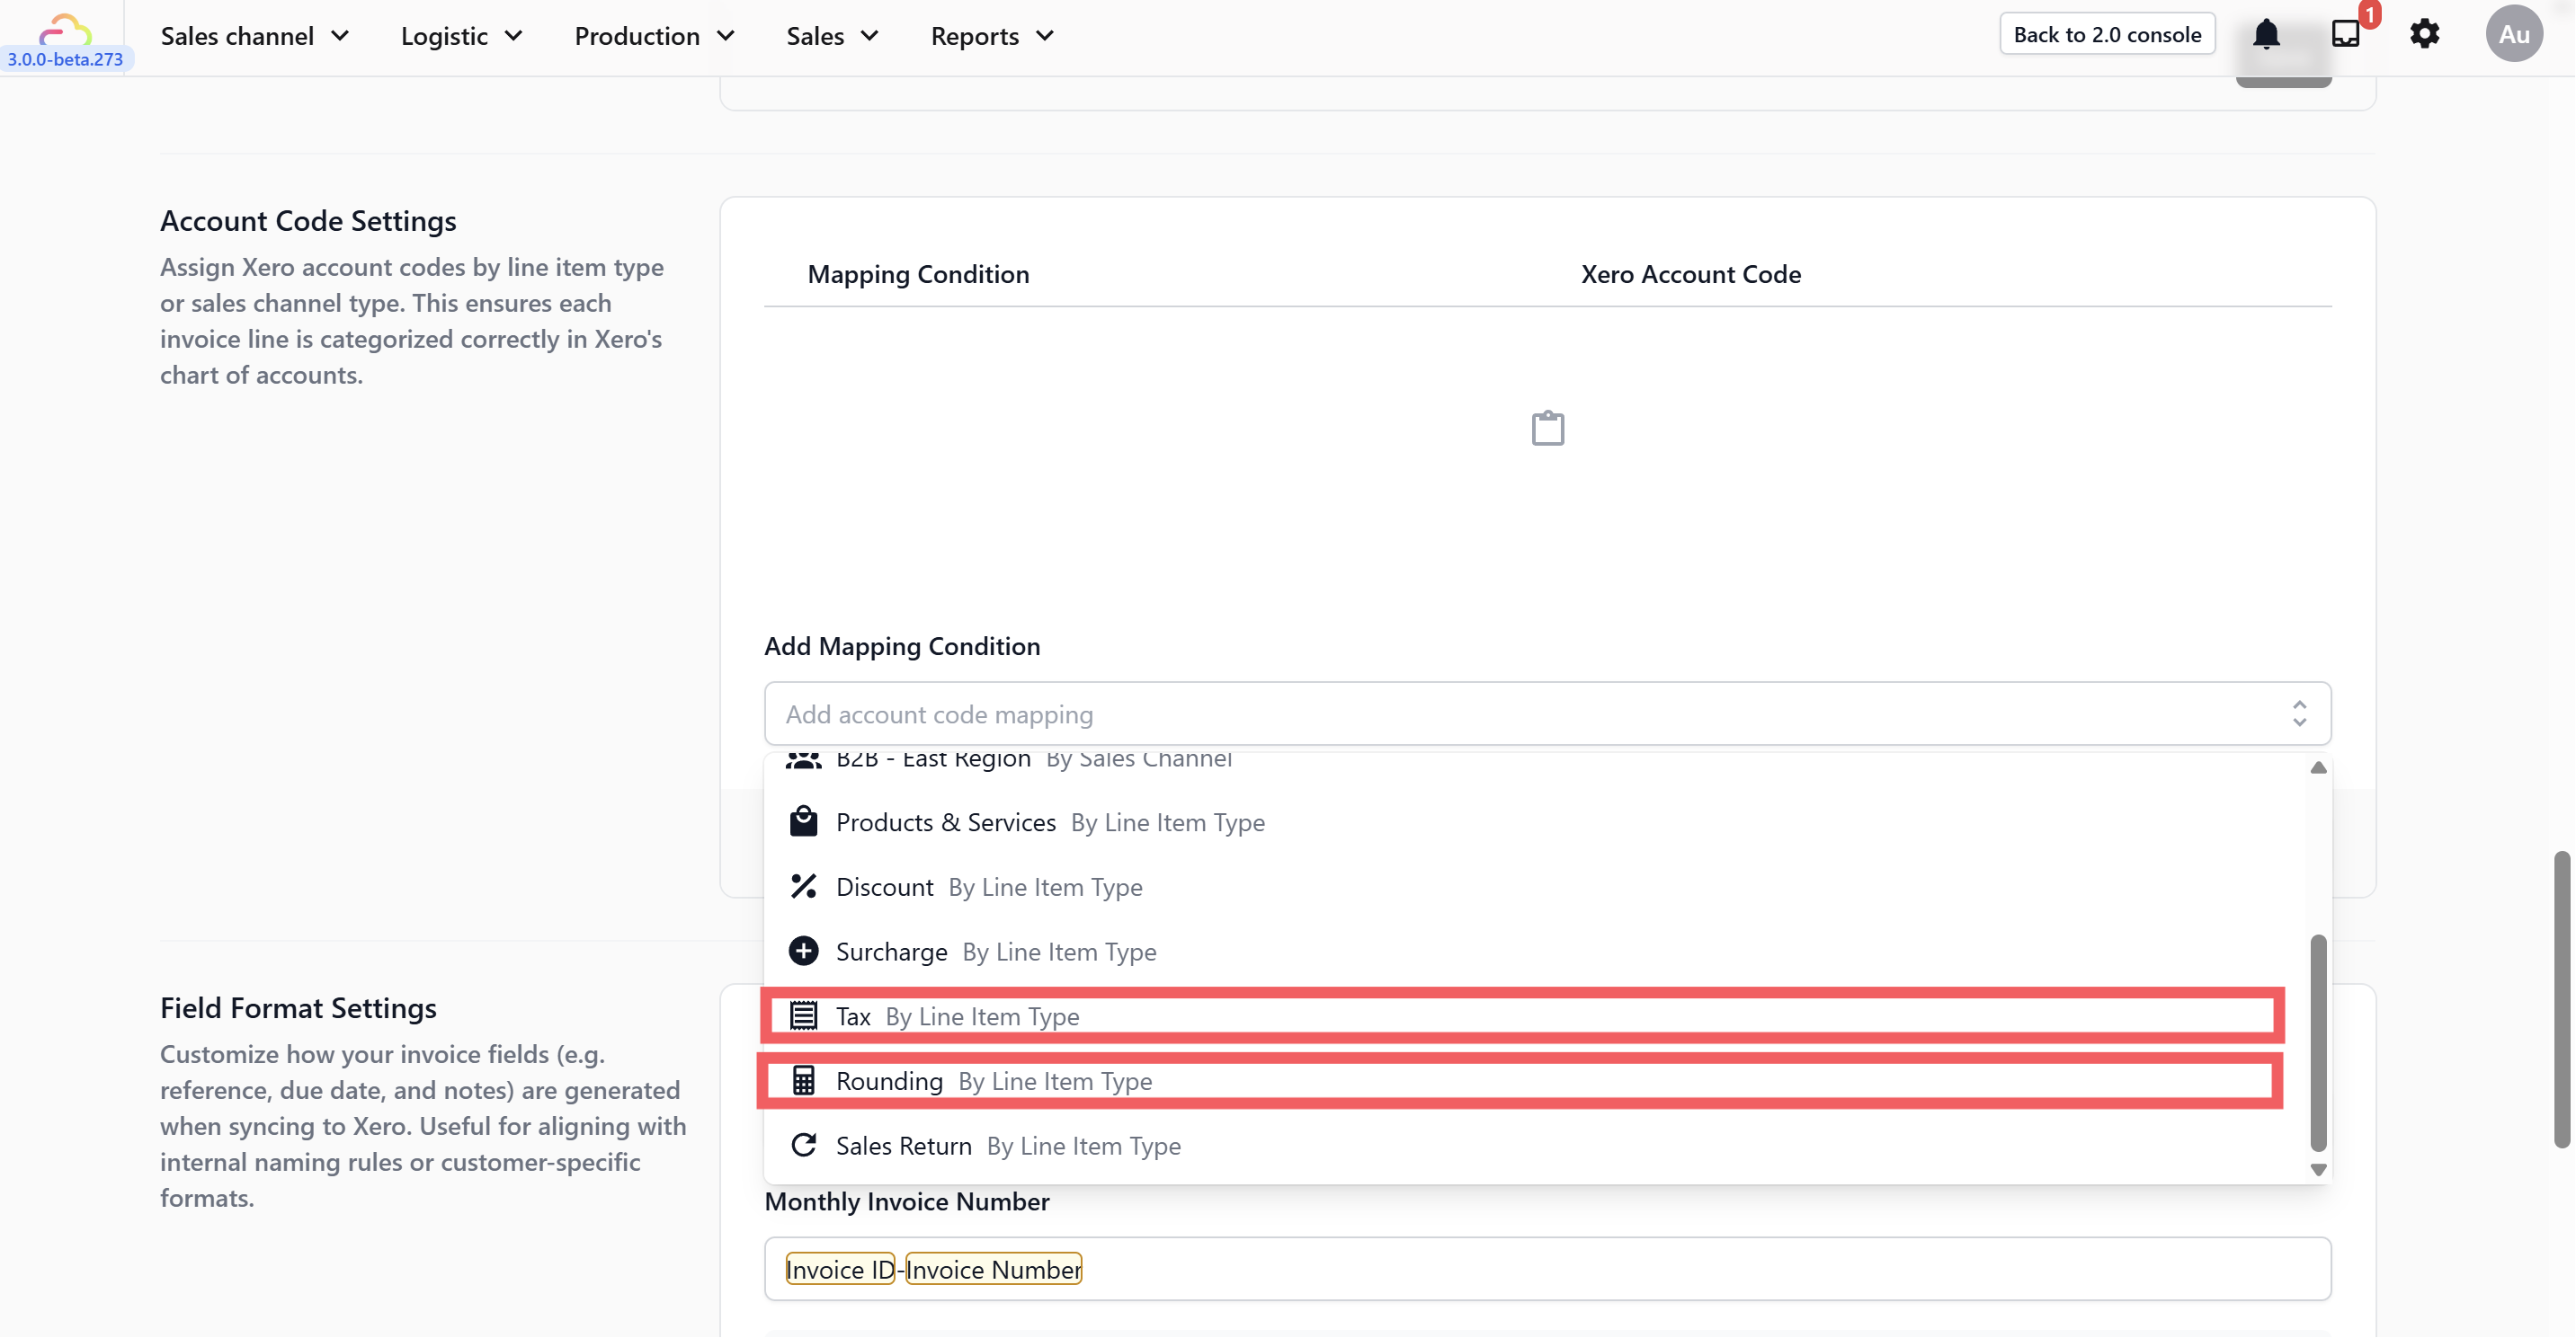Click the notification bell icon
Viewport: 2576px width, 1338px height.
pos(2265,35)
